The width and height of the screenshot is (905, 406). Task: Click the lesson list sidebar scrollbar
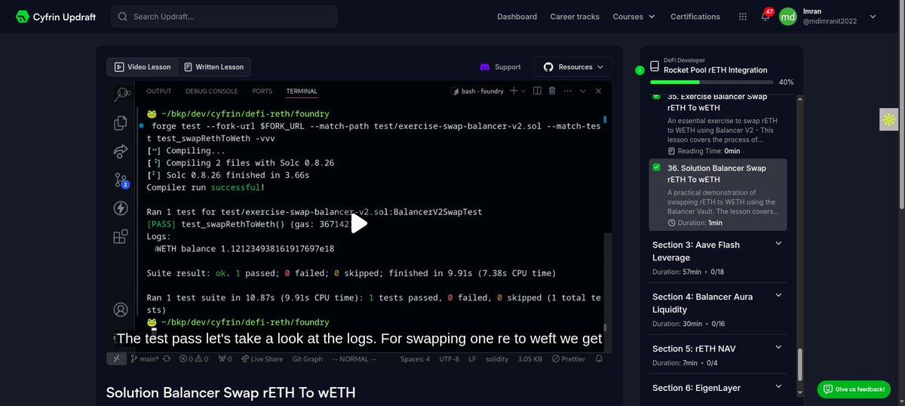tap(799, 365)
